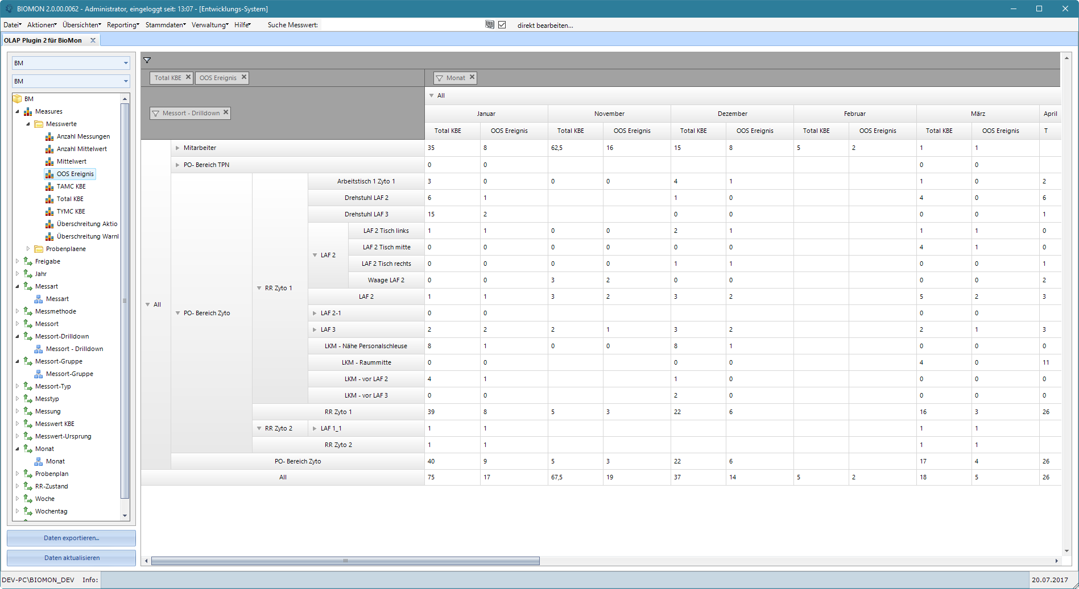The image size is (1079, 589).
Task: Expand the Mitarbeiter row in the grid
Action: tap(177, 148)
